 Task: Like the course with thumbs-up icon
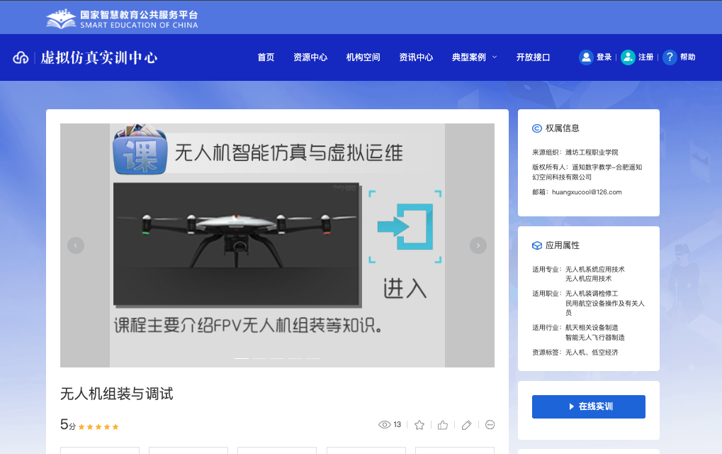pos(443,425)
